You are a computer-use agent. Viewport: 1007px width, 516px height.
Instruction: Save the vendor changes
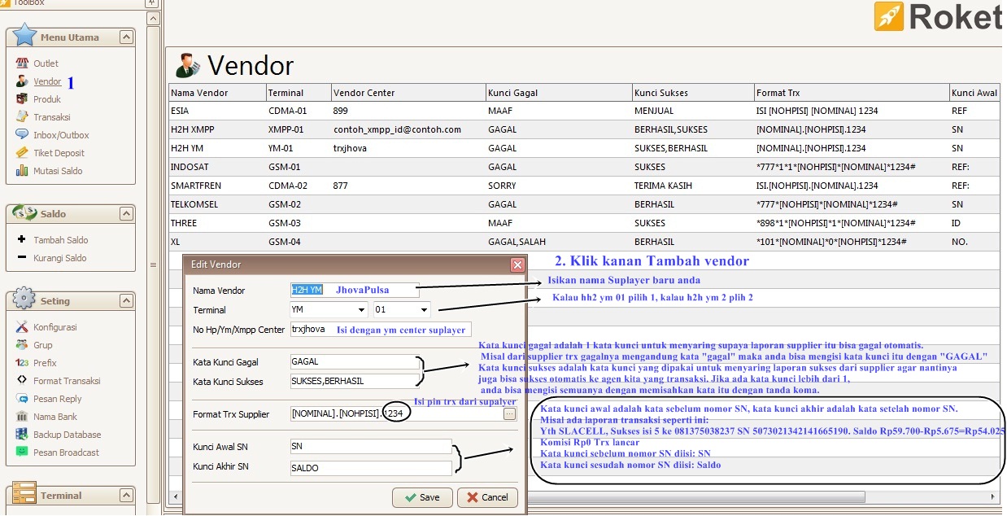pos(421,497)
